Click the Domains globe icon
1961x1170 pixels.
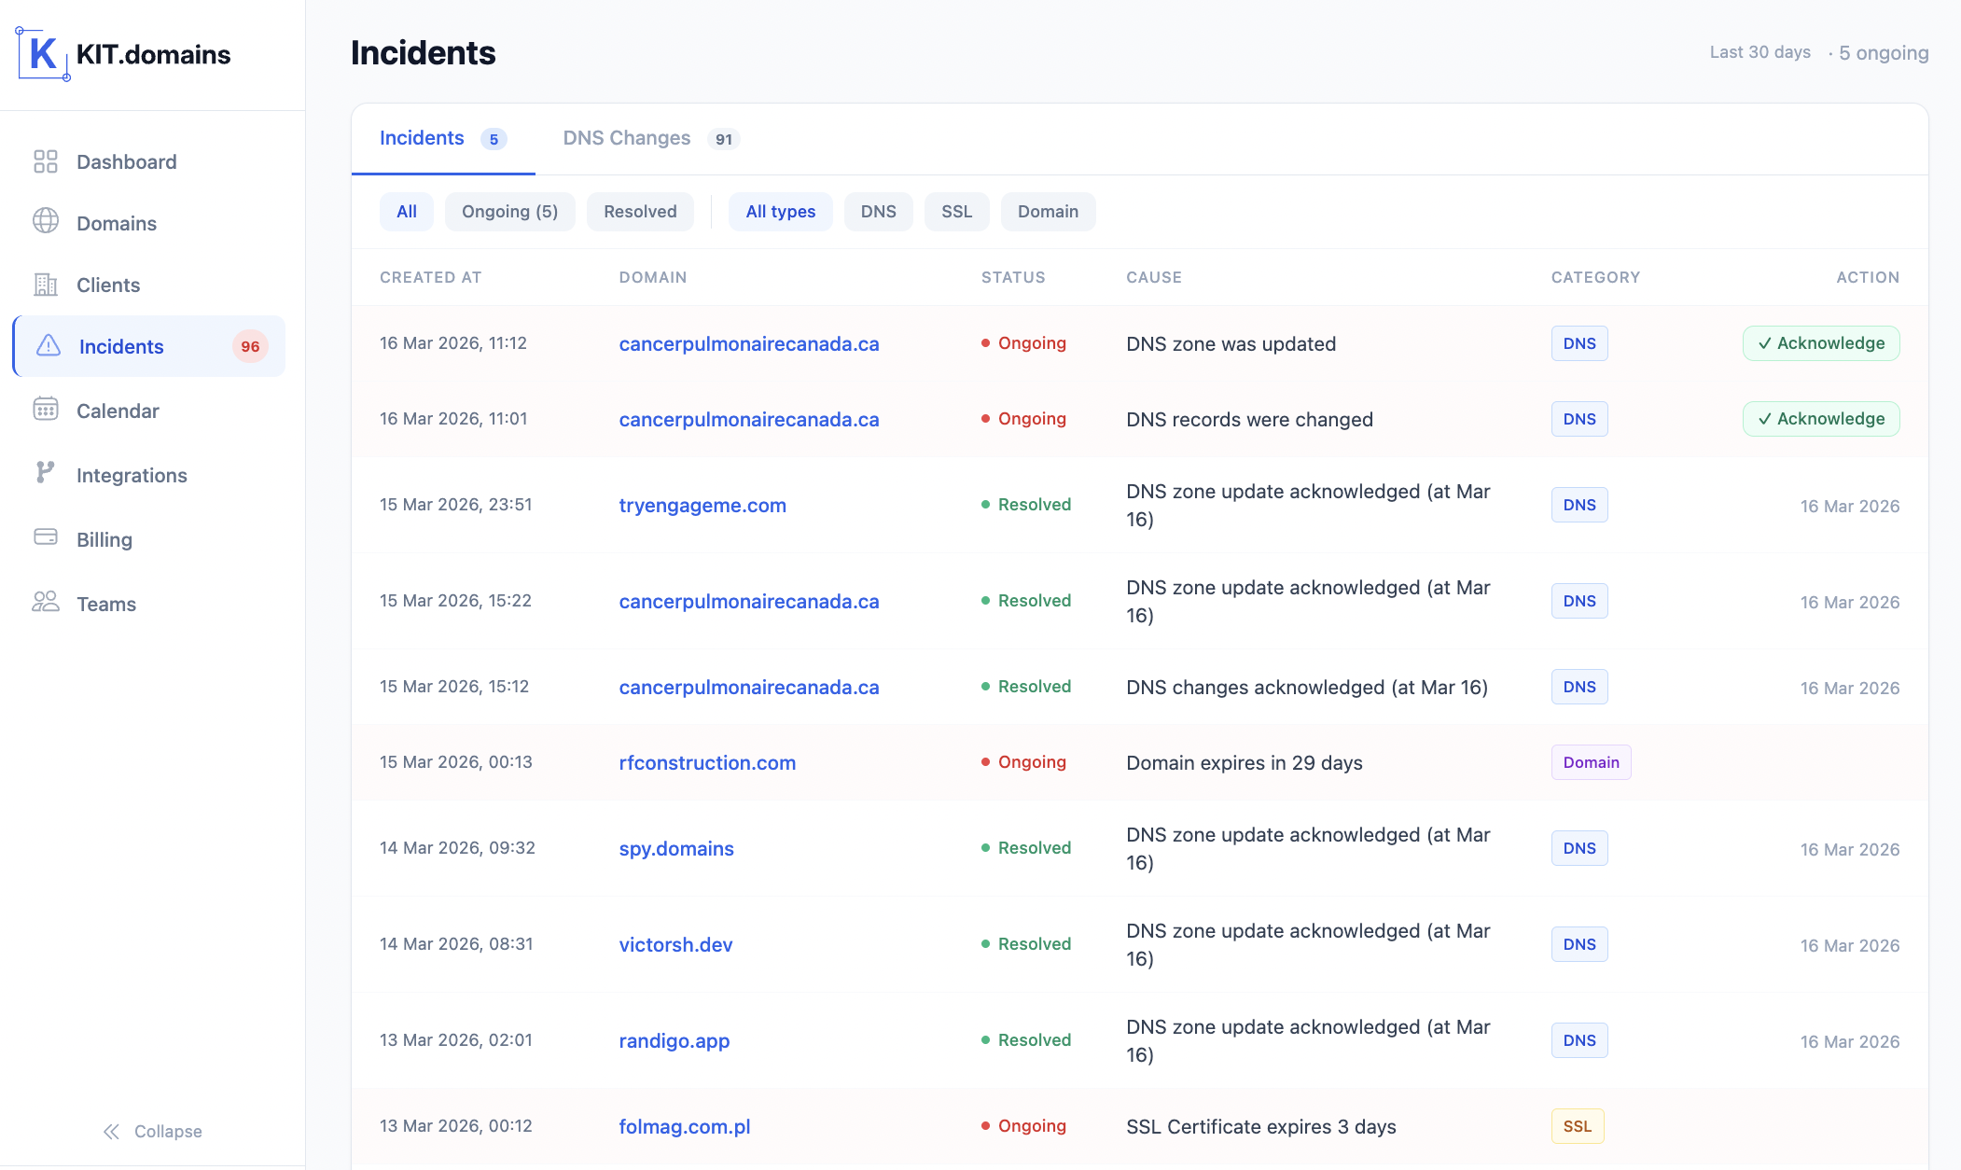(46, 221)
